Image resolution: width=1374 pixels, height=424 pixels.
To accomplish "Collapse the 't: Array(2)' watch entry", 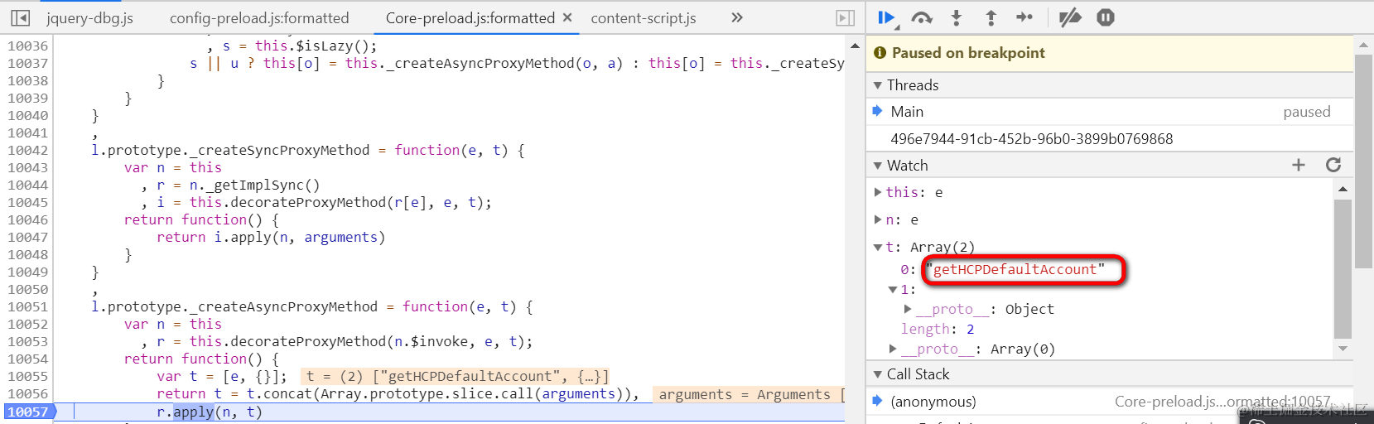I will (x=878, y=247).
